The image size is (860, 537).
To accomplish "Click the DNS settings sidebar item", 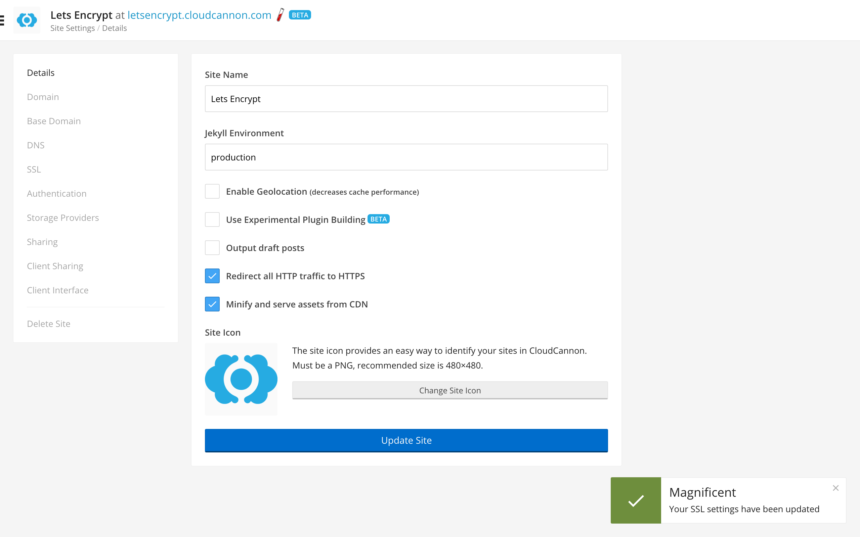I will [35, 145].
